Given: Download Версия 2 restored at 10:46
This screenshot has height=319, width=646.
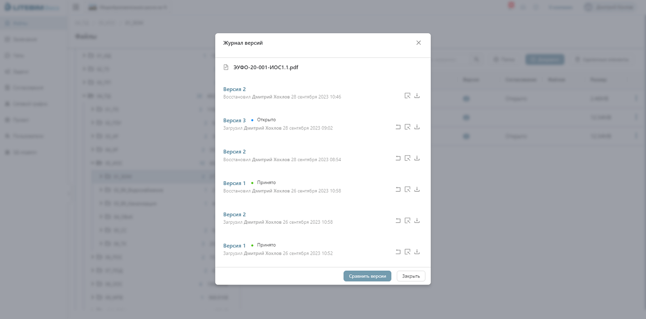Looking at the screenshot, I should (417, 96).
